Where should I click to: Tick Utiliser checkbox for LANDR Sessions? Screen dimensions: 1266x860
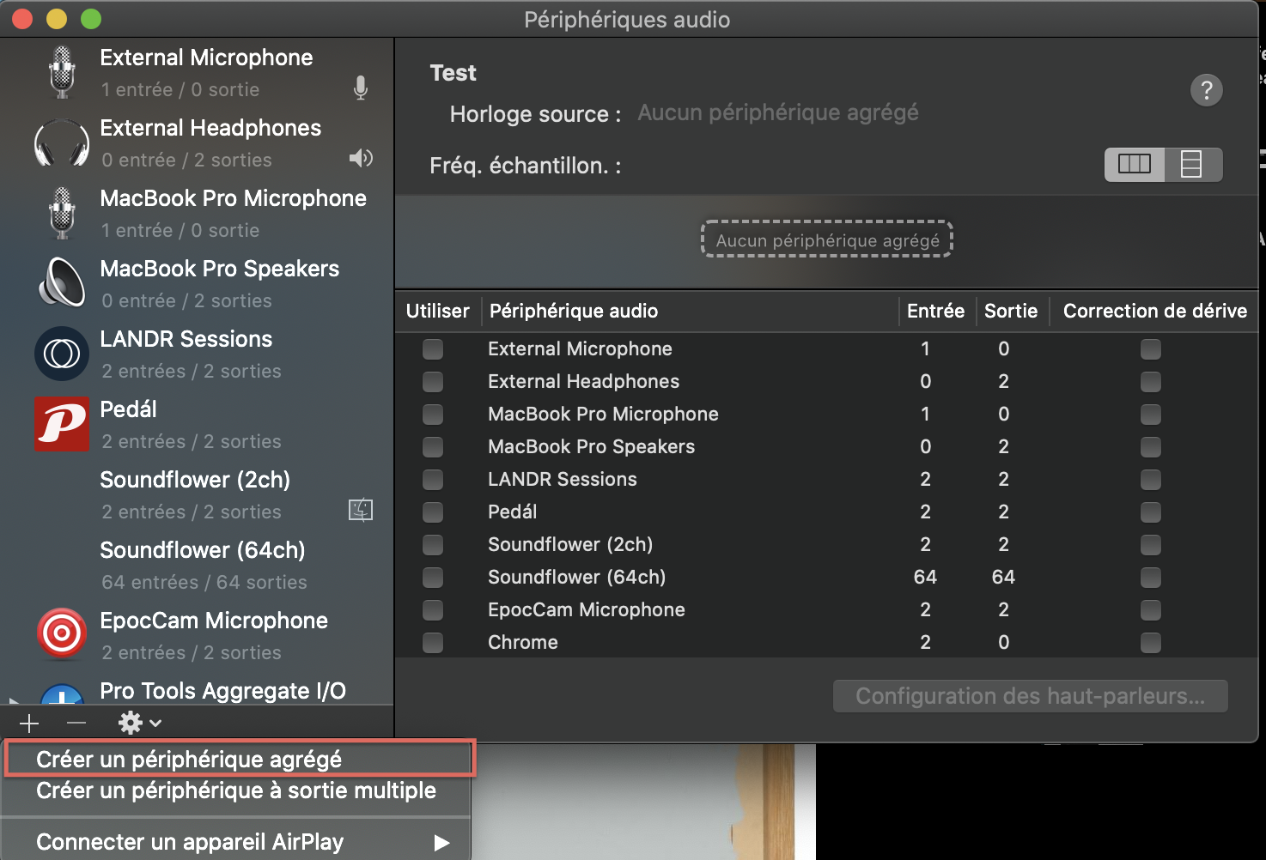(433, 480)
